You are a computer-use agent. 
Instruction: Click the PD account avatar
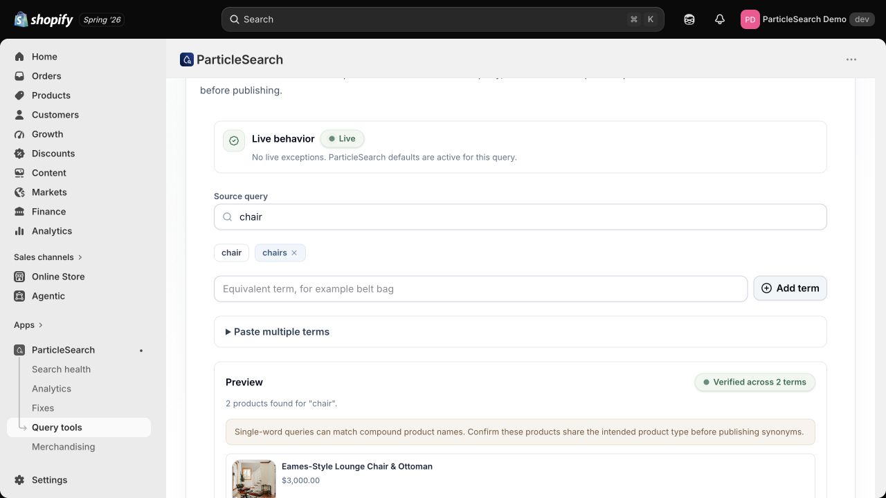[750, 19]
